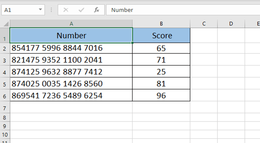This screenshot has width=260, height=143.
Task: Click the Insert Function fx icon
Action: (x=96, y=10)
